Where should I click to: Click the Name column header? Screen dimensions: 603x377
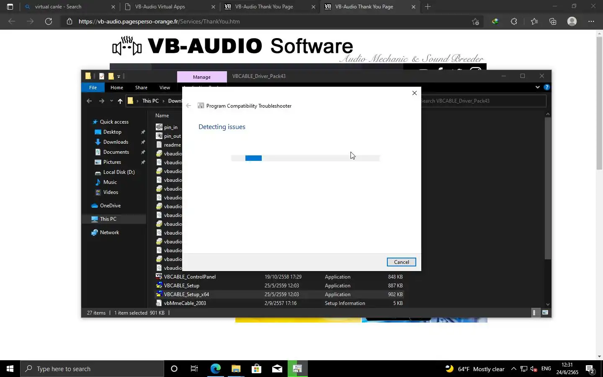point(162,116)
